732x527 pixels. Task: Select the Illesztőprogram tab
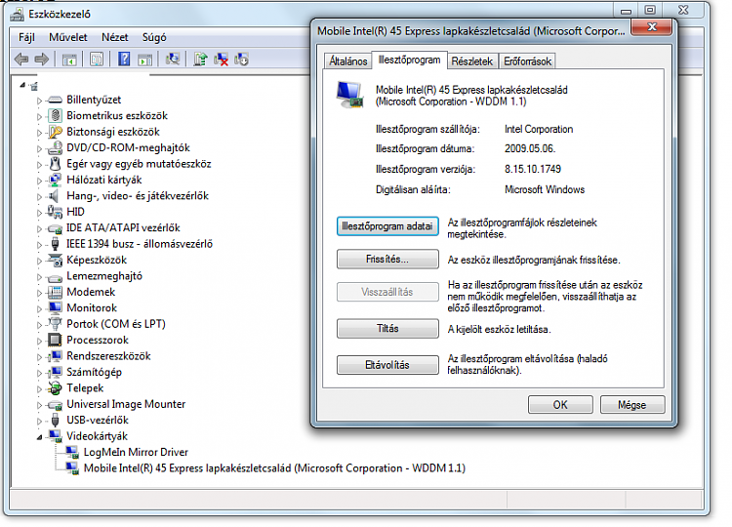(x=409, y=60)
